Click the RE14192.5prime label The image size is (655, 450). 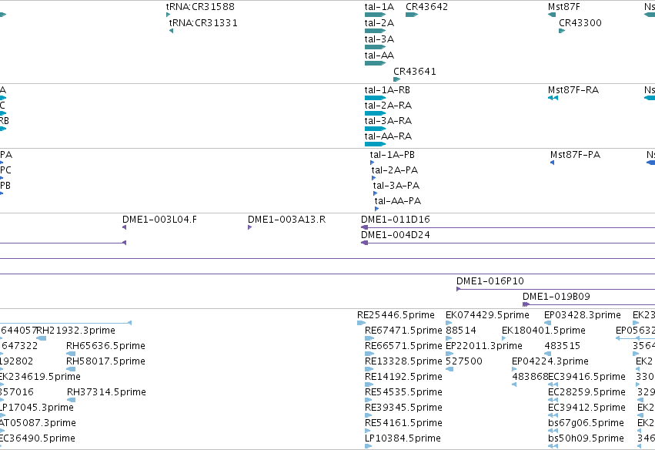[x=403, y=377]
